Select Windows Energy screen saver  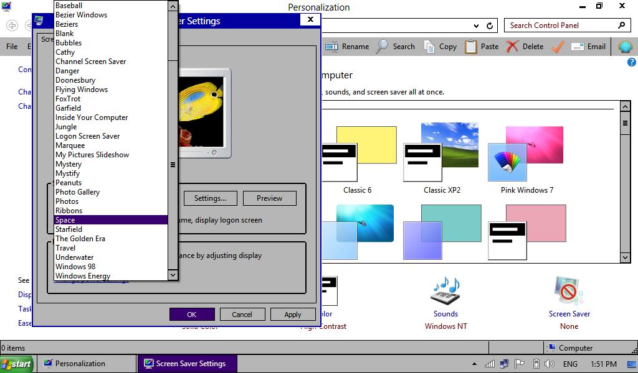[x=111, y=276]
